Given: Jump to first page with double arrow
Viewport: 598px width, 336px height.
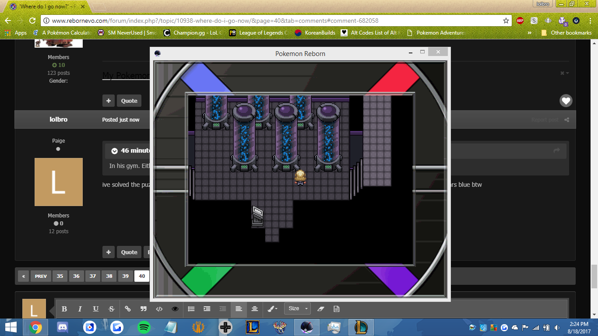Looking at the screenshot, I should coord(23,276).
